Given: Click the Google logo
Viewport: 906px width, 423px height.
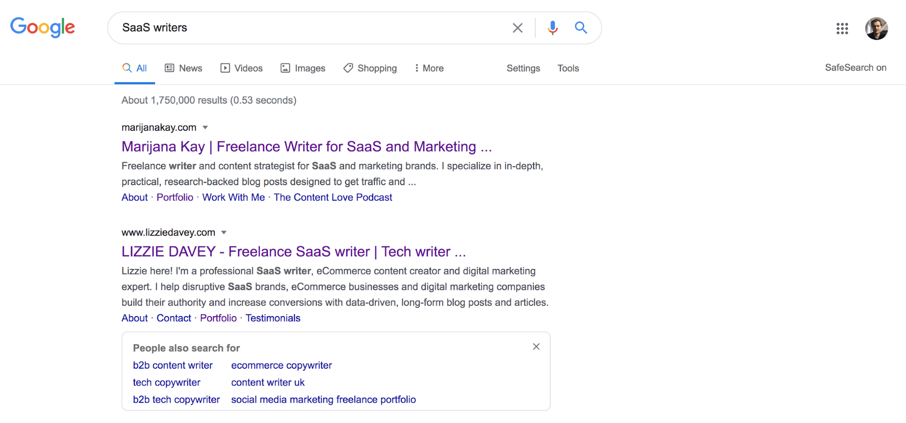Looking at the screenshot, I should pos(43,28).
